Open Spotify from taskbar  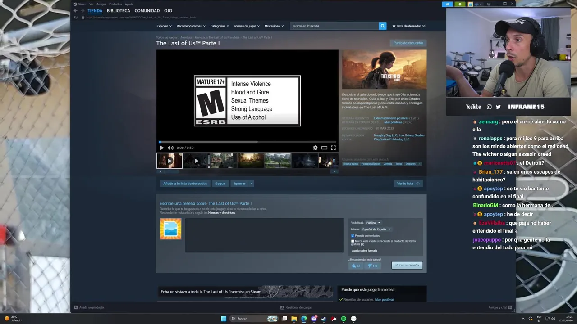point(343,319)
